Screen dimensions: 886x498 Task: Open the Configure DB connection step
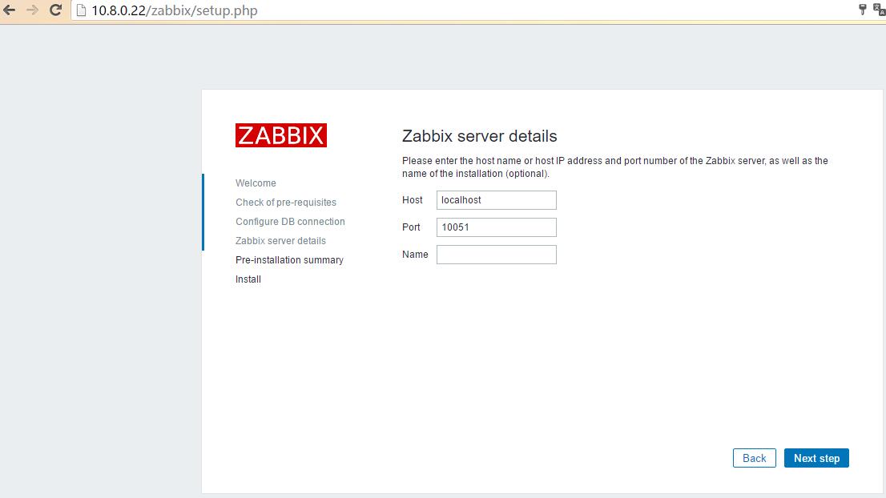(290, 221)
